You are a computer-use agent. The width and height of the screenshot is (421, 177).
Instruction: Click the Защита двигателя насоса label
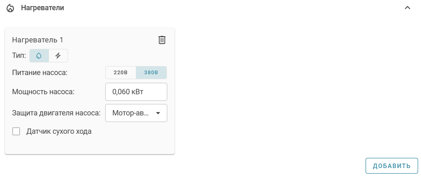coord(56,113)
